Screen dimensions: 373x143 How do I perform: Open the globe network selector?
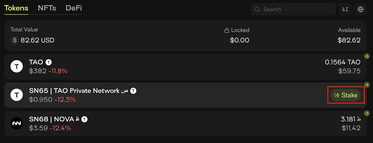[x=360, y=9]
